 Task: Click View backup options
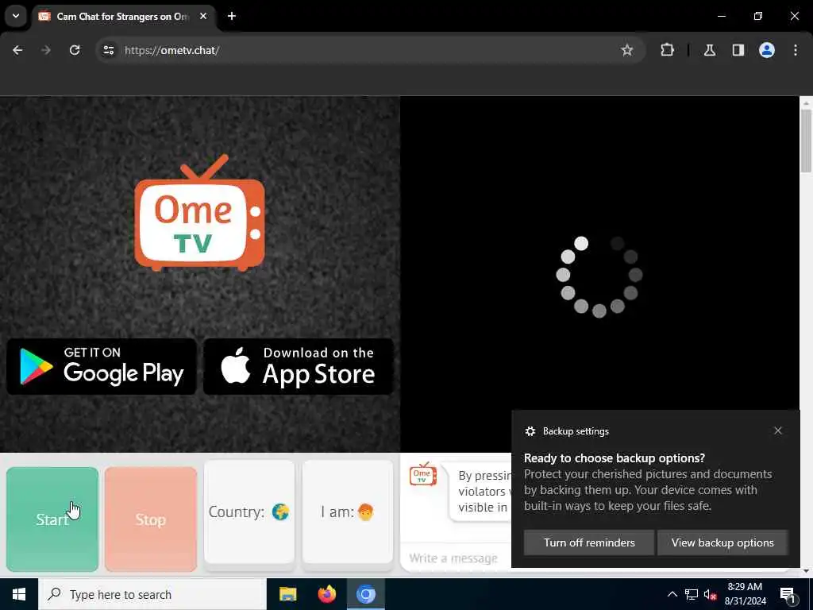722,542
